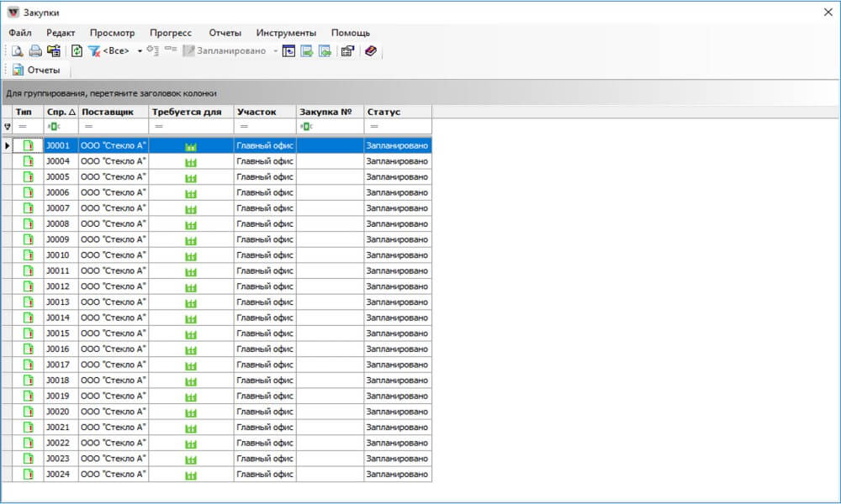Click the clear filter funnel icon
This screenshot has width=841, height=504.
pyautogui.click(x=94, y=51)
